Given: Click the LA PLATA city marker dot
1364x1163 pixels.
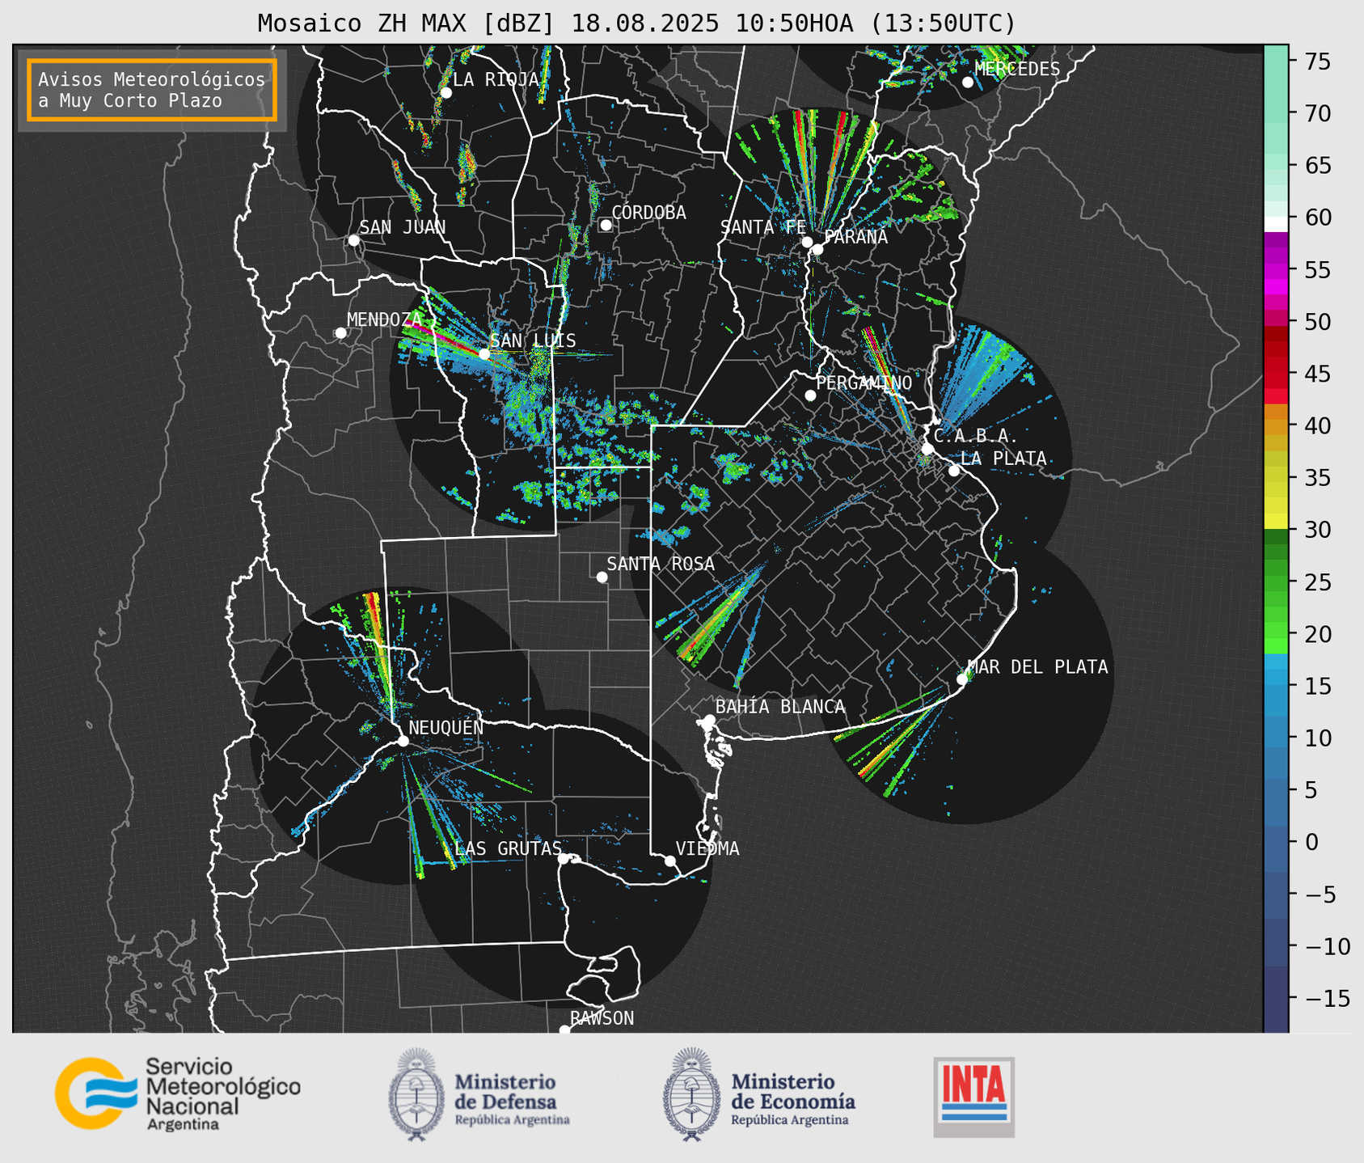Looking at the screenshot, I should click(x=954, y=471).
